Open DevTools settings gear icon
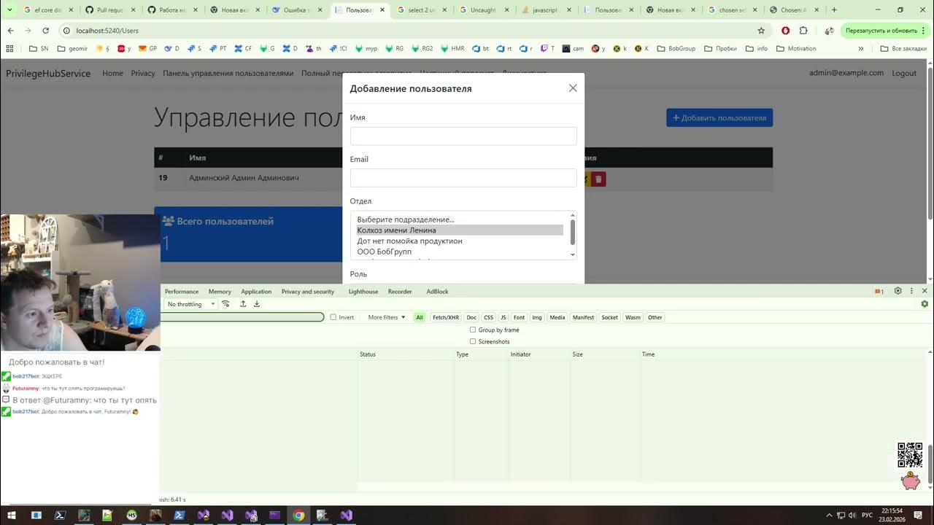934x525 pixels. click(x=898, y=291)
